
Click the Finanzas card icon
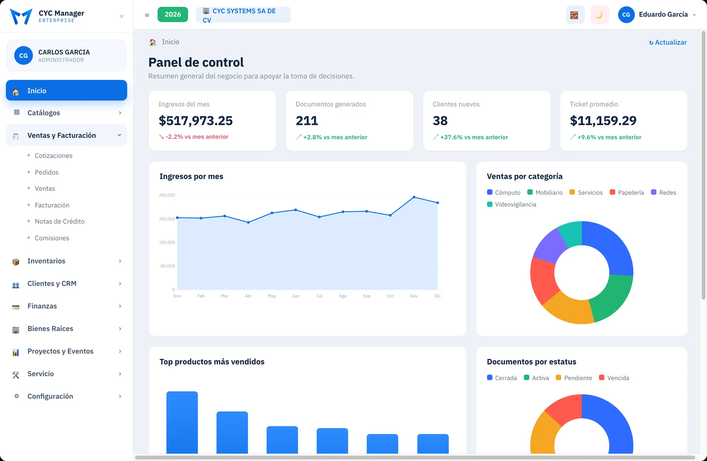click(16, 307)
